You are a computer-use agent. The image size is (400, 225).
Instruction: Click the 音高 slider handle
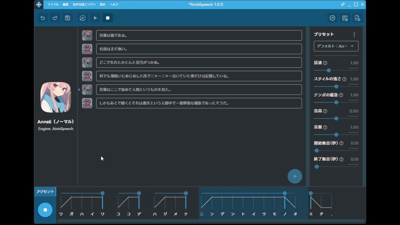click(x=336, y=118)
